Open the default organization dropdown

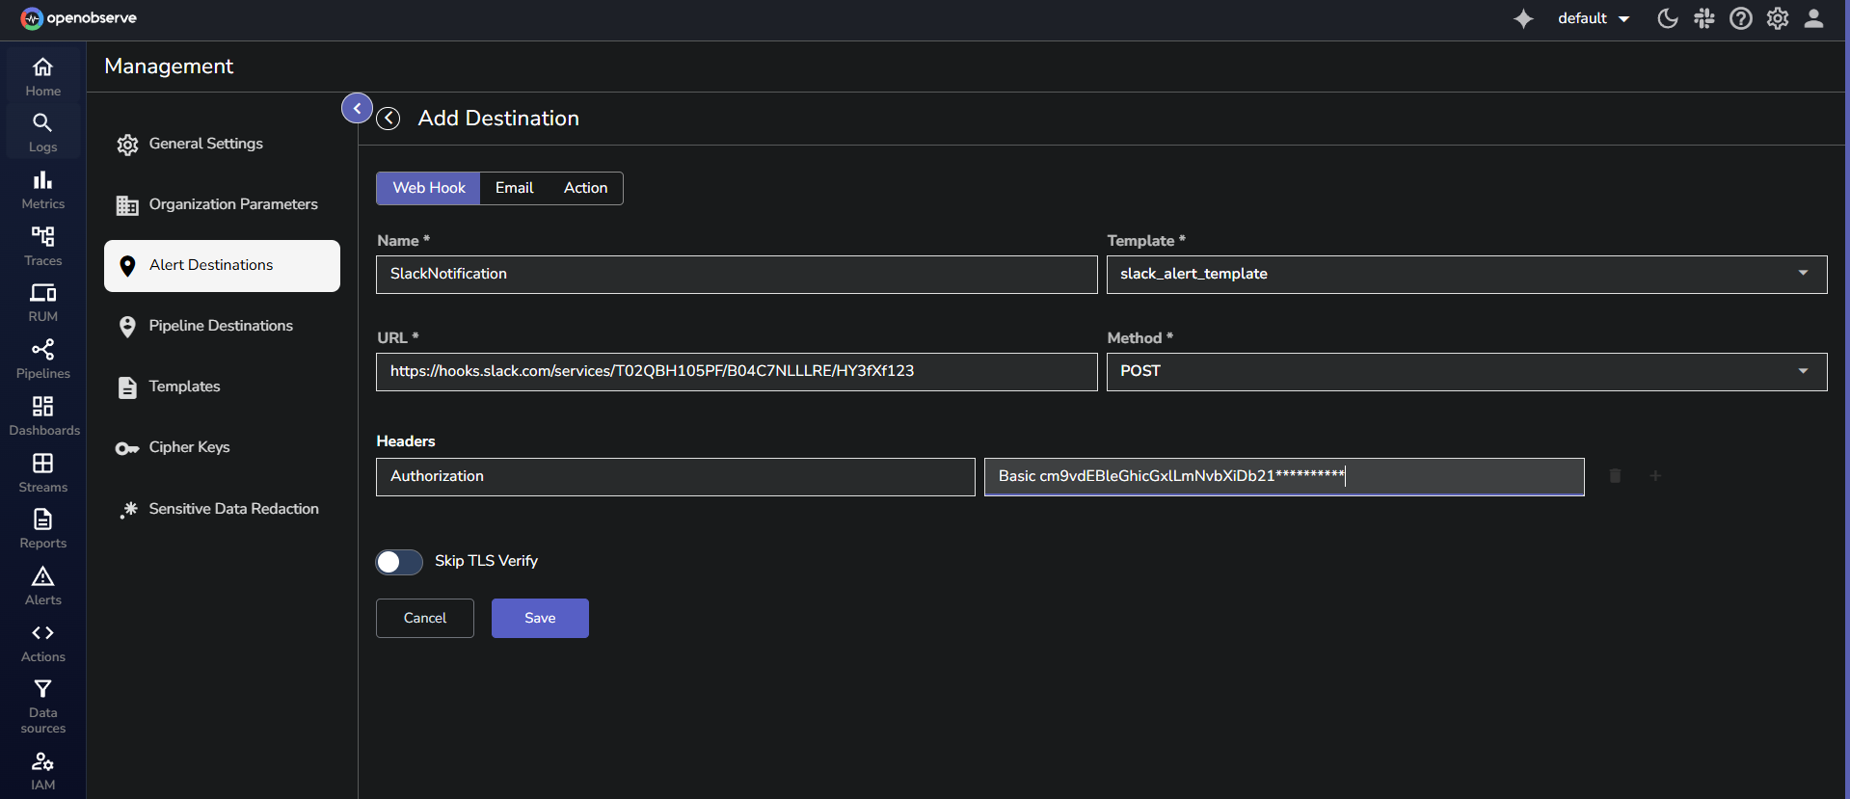pyautogui.click(x=1593, y=19)
